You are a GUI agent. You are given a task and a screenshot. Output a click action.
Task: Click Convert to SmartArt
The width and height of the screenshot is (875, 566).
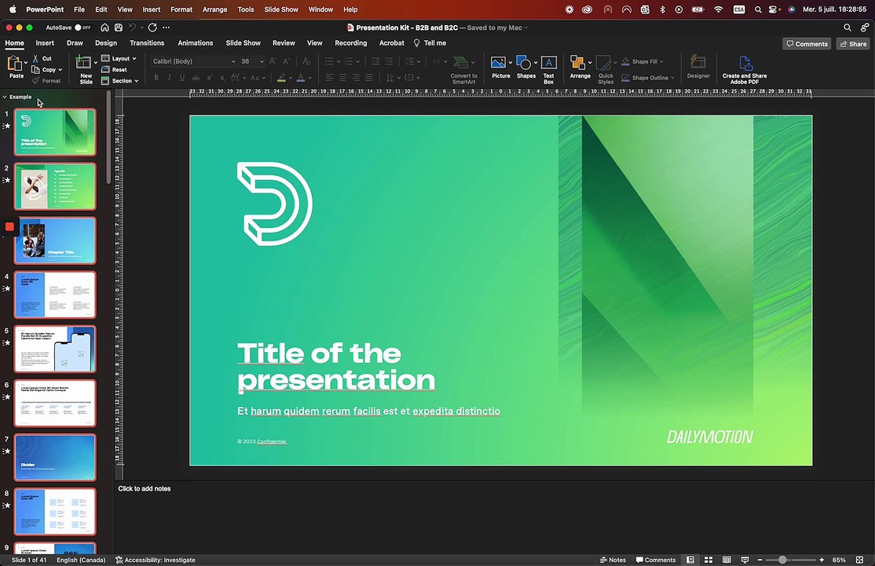(463, 70)
